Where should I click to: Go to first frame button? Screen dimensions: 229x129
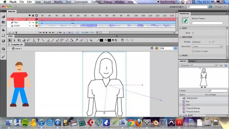pos(40,33)
